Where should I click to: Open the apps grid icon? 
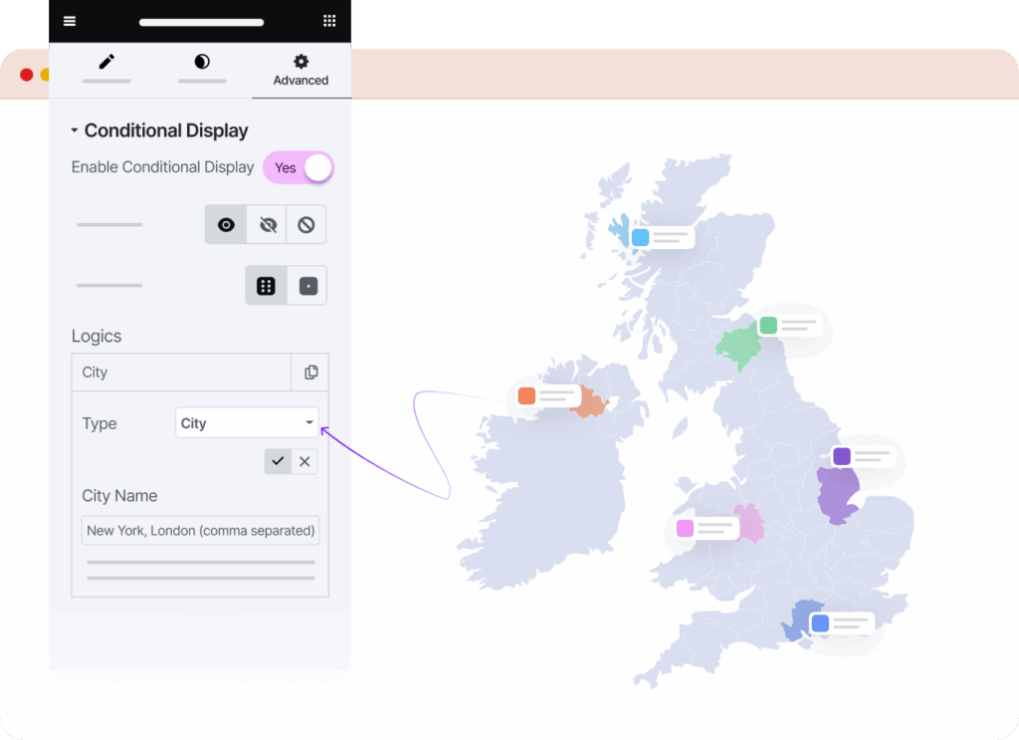(329, 20)
